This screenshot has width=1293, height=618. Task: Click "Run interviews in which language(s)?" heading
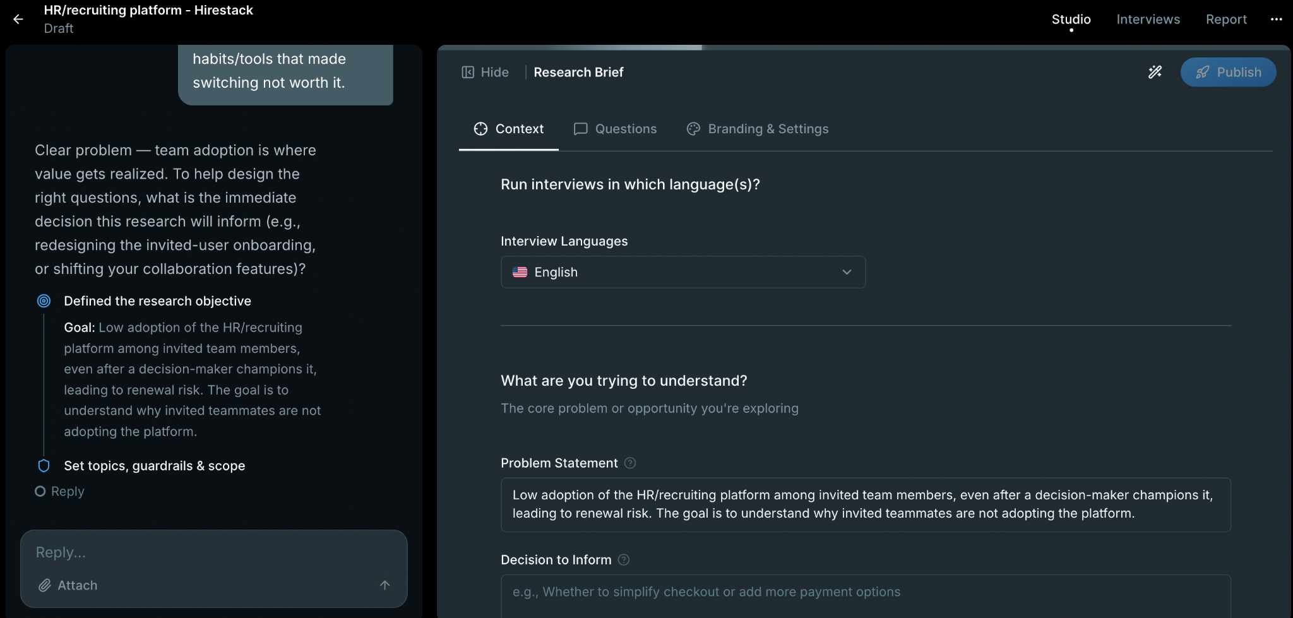630,184
